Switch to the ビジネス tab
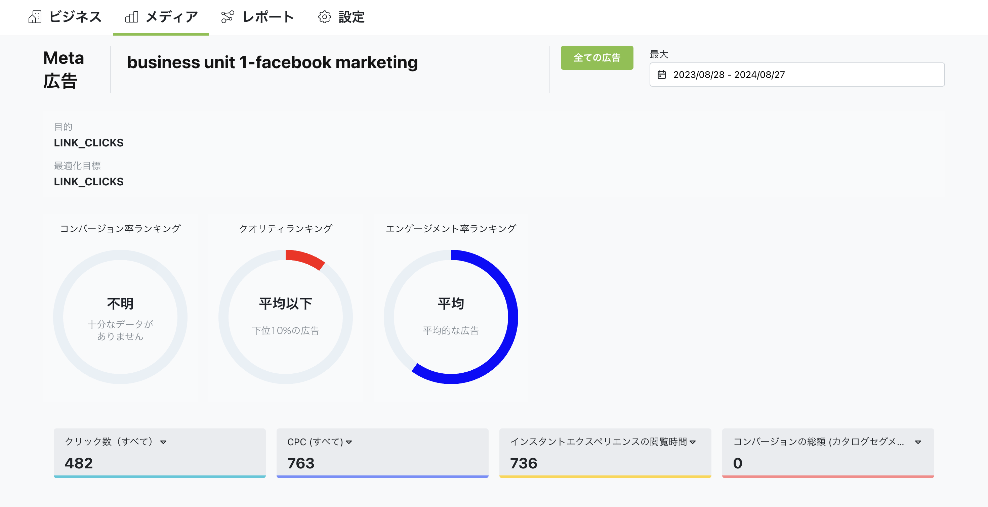This screenshot has width=988, height=507. tap(75, 17)
